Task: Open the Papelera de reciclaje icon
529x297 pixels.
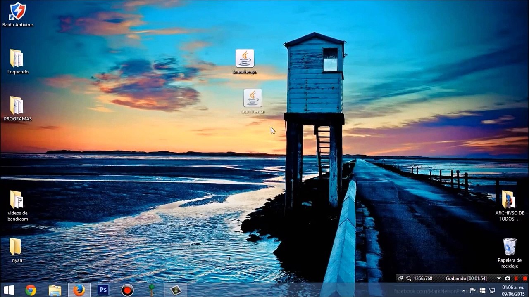Action: [x=510, y=247]
